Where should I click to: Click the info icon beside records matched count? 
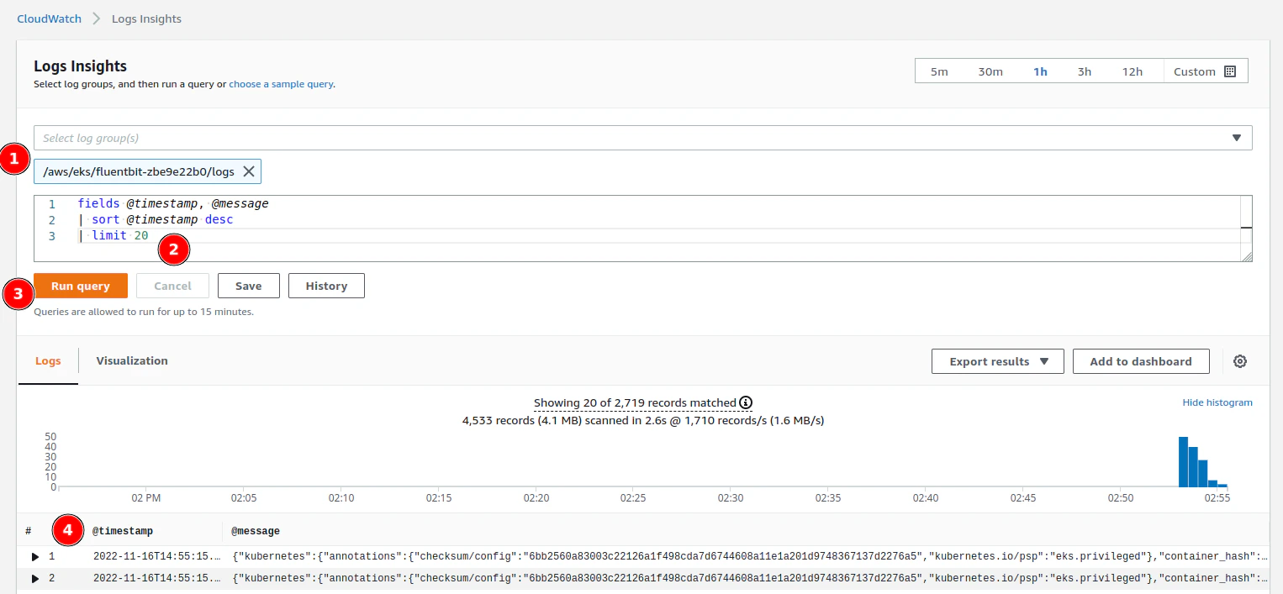point(746,402)
